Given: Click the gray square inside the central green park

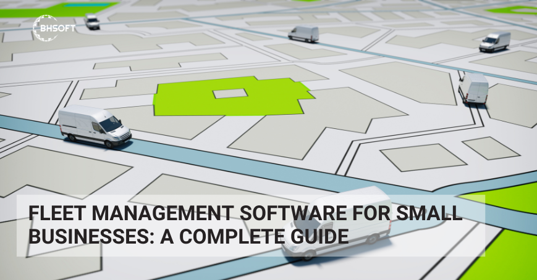Looking at the screenshot, I should [230, 93].
